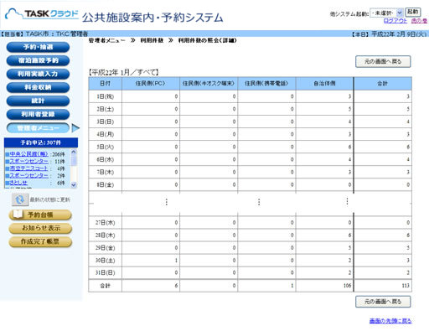Select 統計 in the left menu
429x331 pixels.
coord(38,101)
